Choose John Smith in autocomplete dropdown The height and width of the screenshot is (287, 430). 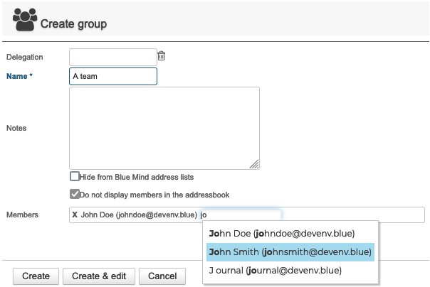(290, 252)
